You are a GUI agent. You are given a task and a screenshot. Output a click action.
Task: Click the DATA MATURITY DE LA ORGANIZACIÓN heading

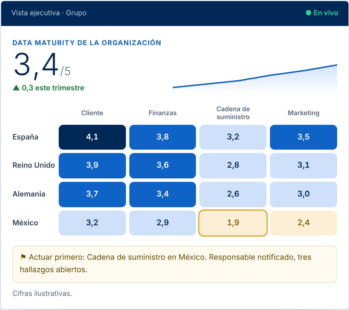87,43
